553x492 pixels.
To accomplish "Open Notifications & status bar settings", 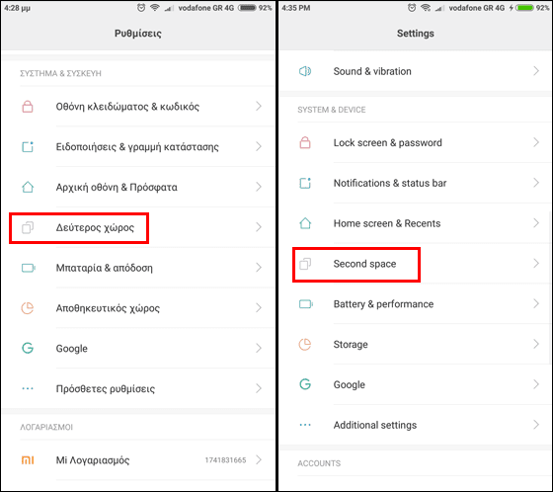I will [416, 183].
